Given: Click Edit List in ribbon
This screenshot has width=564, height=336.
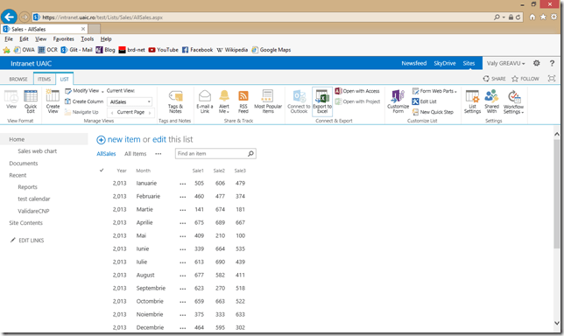Looking at the screenshot, I should point(424,101).
